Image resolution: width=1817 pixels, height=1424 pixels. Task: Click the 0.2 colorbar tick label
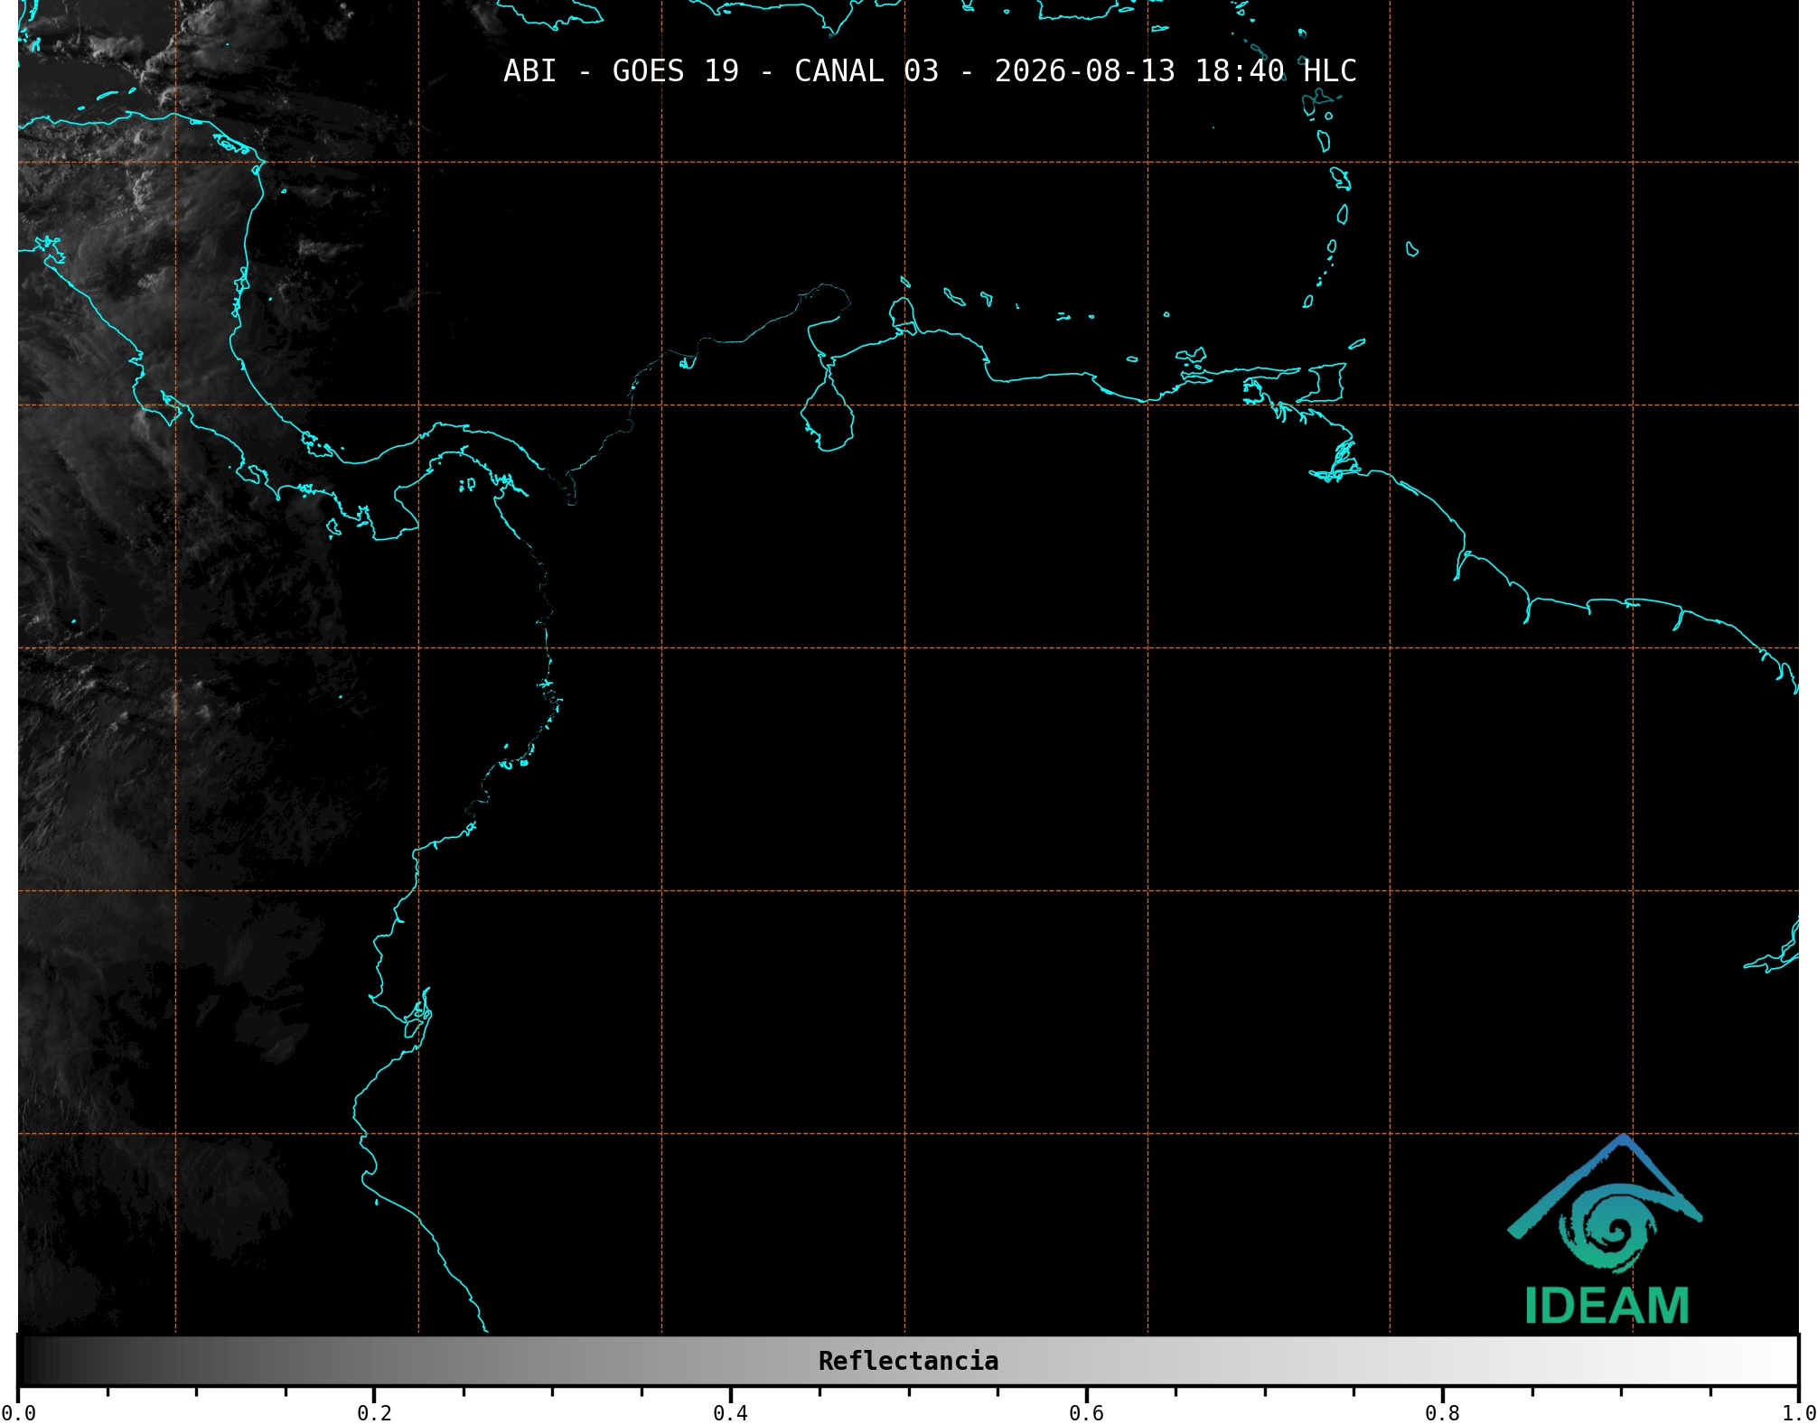click(x=374, y=1413)
